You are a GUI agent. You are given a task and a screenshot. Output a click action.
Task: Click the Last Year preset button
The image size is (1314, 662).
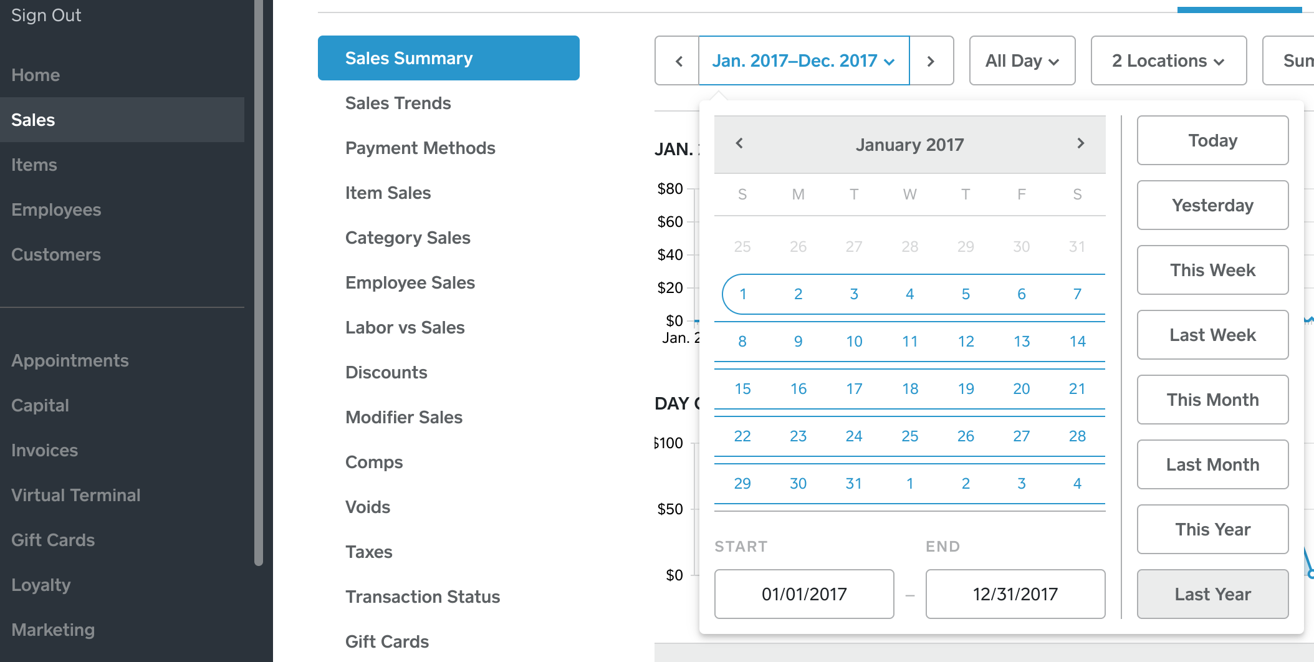(x=1212, y=594)
